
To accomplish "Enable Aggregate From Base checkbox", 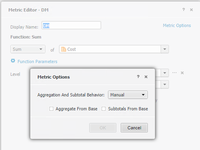I will click(x=51, y=109).
